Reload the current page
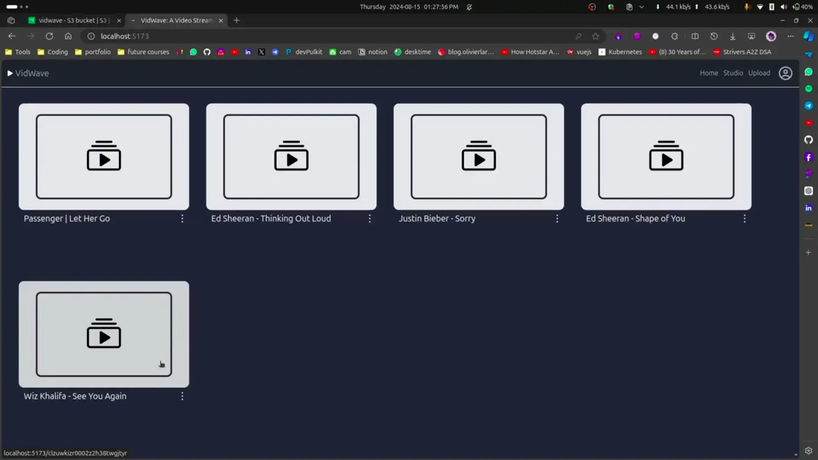Screen dimensions: 818x460 tap(49, 36)
